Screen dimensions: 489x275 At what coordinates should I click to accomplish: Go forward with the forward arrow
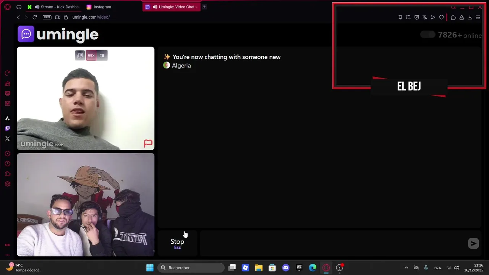26,17
